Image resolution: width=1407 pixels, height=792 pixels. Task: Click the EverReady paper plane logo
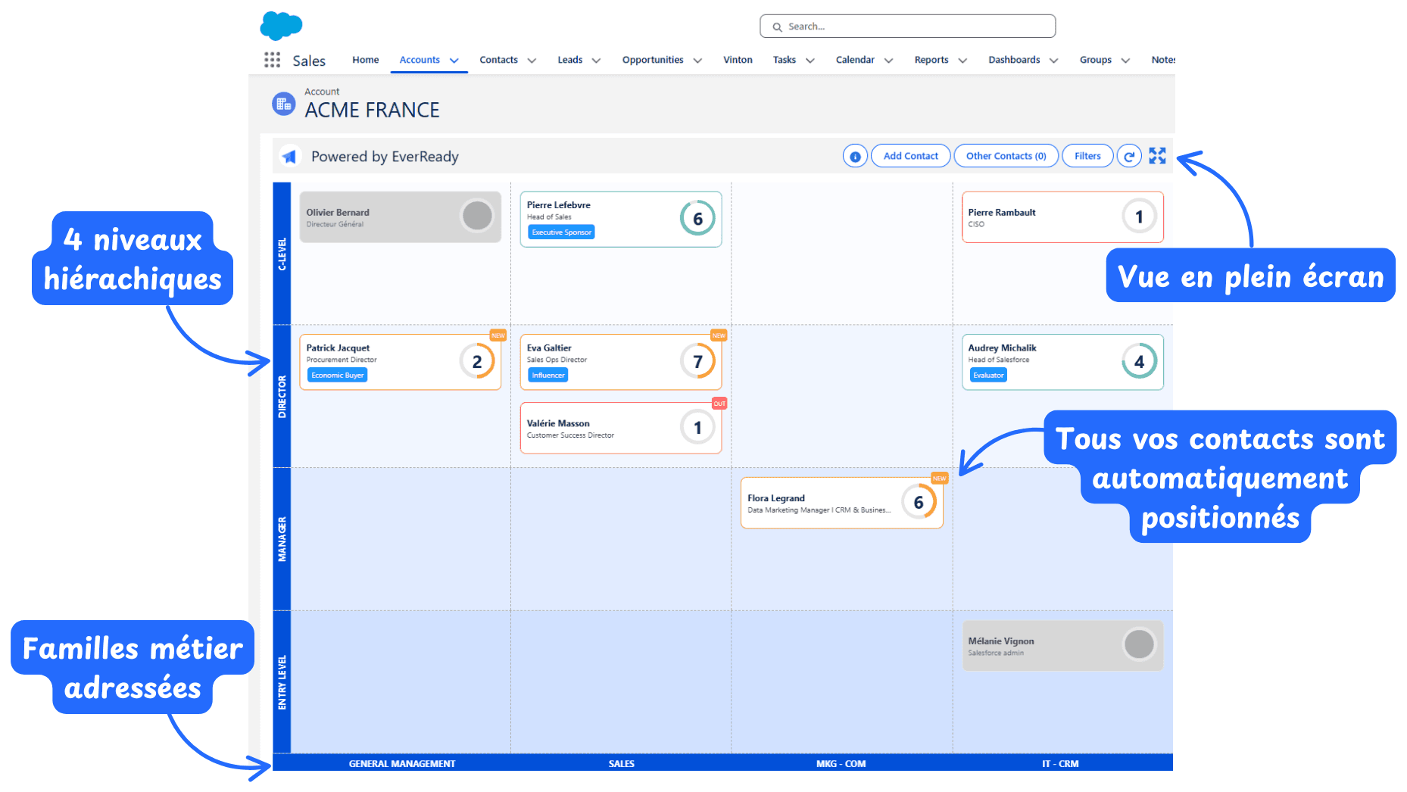click(x=290, y=156)
